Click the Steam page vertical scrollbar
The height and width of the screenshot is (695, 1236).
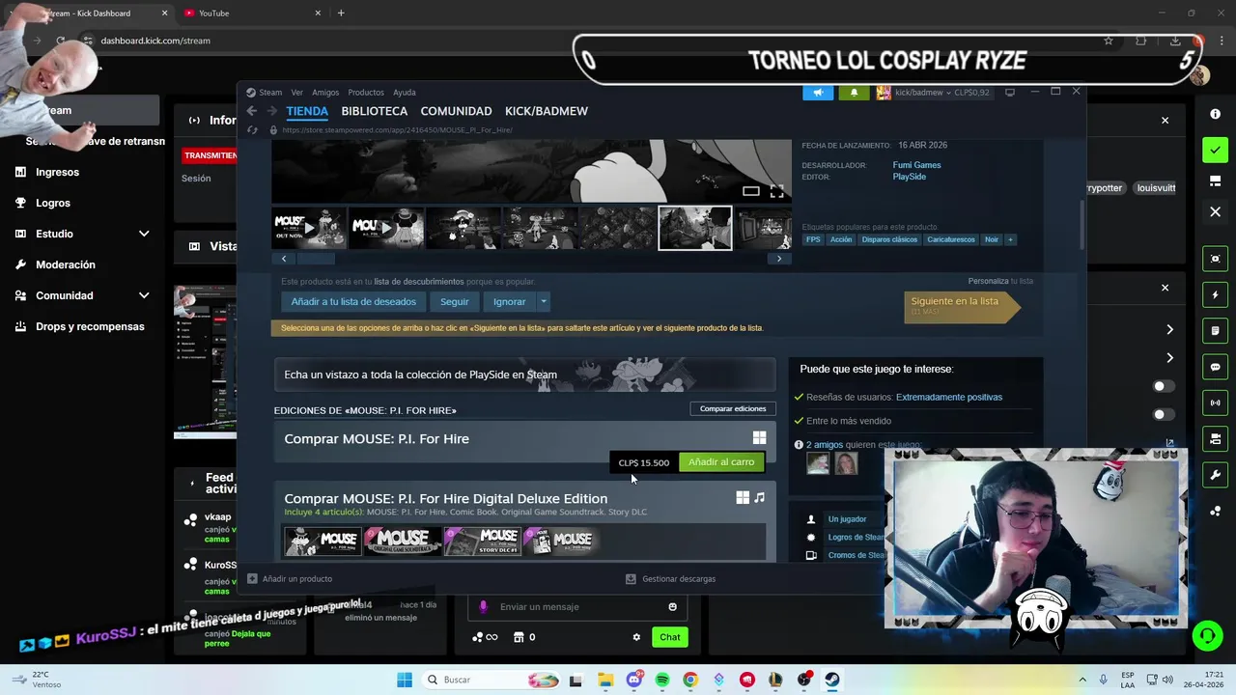1081,224
